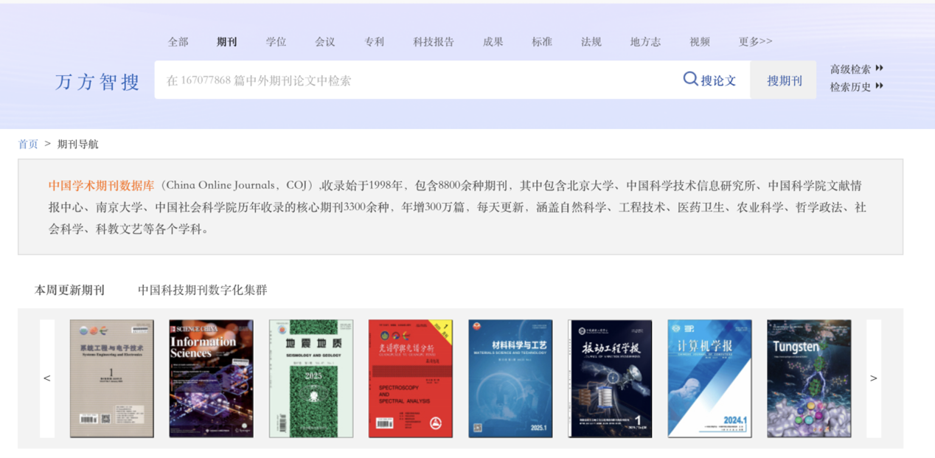Open the 地震地质 journal cover
The height and width of the screenshot is (458, 935).
tap(311, 378)
